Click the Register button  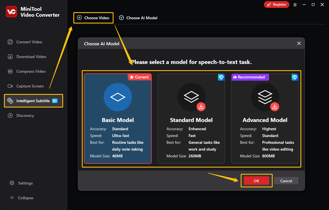pyautogui.click(x=276, y=5)
